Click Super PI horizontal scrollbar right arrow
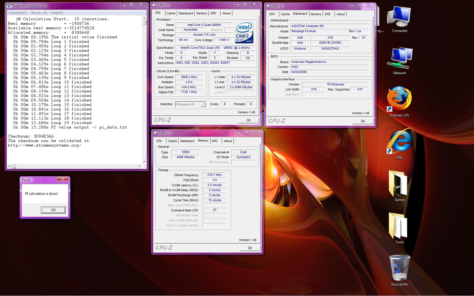The image size is (474, 296). (140, 166)
